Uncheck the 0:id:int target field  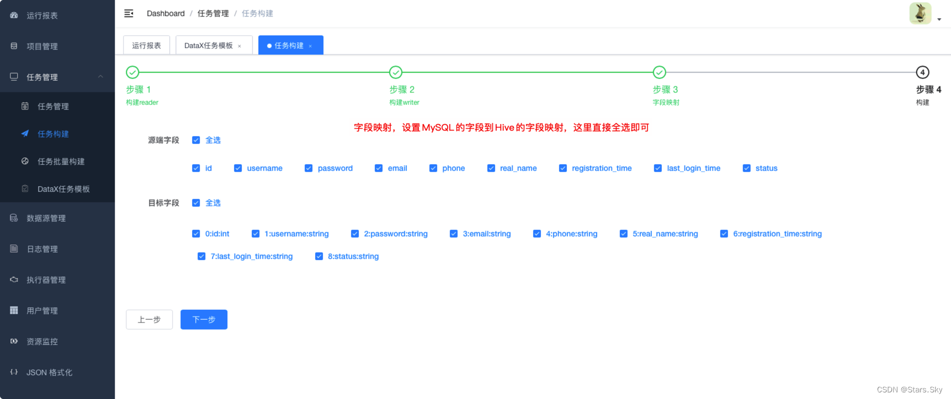196,234
